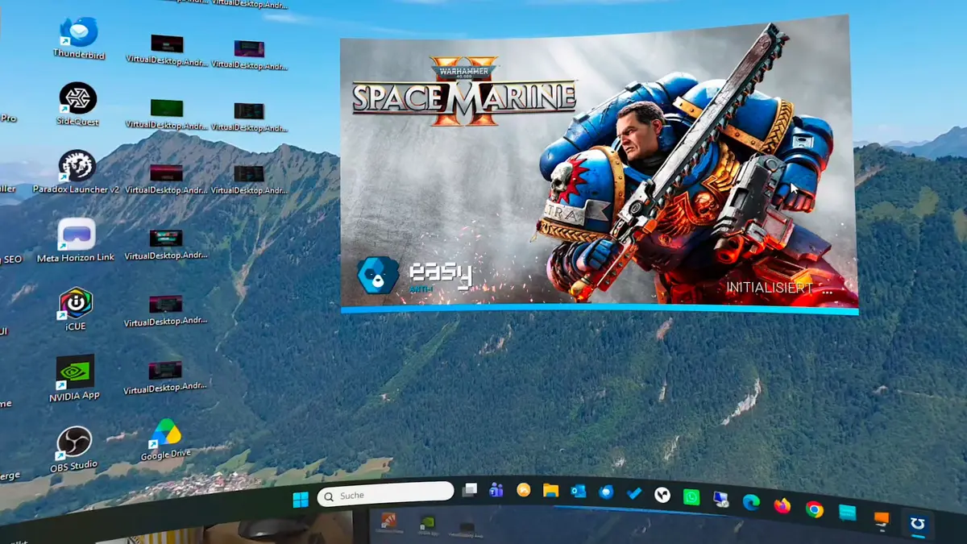Open Microsoft Teams from the taskbar
Image resolution: width=967 pixels, height=544 pixels.
click(x=496, y=489)
